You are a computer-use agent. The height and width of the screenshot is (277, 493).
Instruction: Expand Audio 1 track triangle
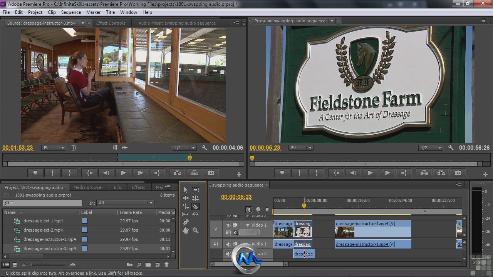click(x=248, y=244)
